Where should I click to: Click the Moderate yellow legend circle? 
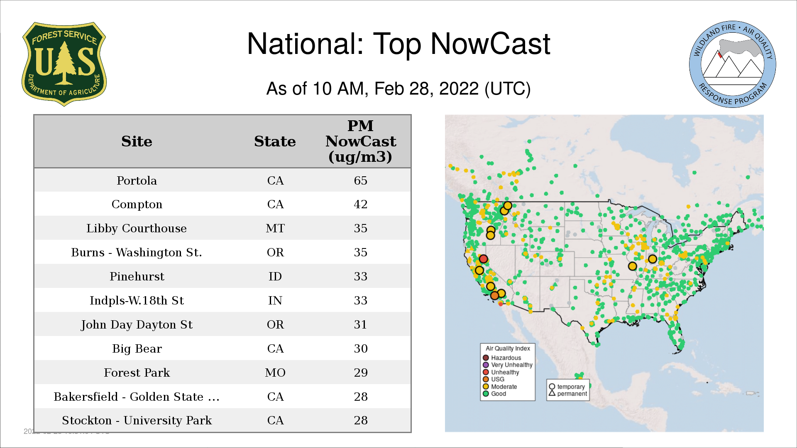486,387
